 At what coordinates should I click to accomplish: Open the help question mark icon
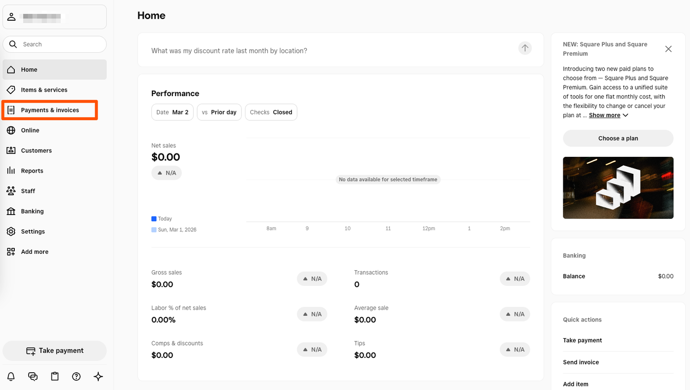point(76,377)
